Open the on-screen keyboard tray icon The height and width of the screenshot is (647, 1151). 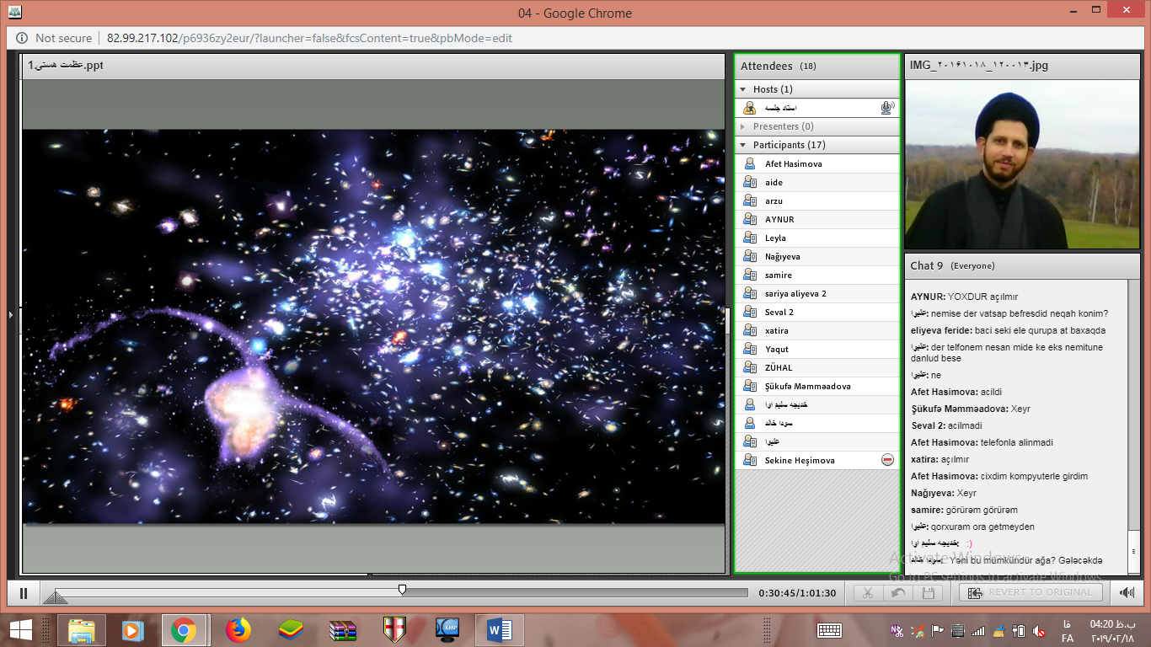pyautogui.click(x=829, y=629)
